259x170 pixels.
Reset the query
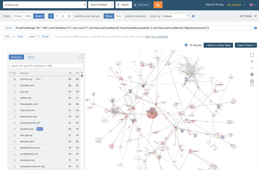pos(45,36)
